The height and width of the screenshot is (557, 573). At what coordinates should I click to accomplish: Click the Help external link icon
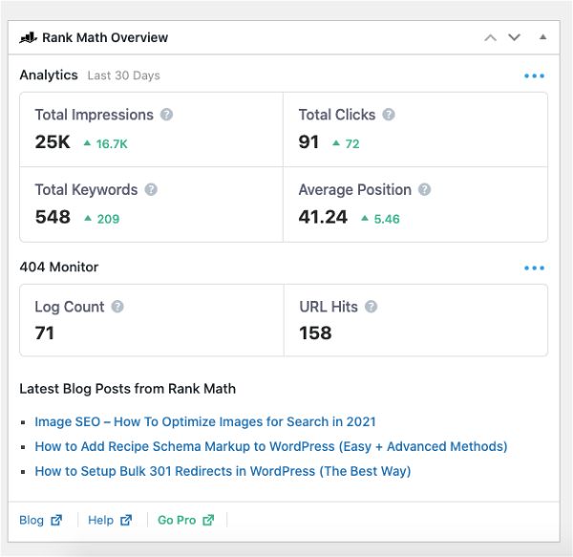(126, 520)
